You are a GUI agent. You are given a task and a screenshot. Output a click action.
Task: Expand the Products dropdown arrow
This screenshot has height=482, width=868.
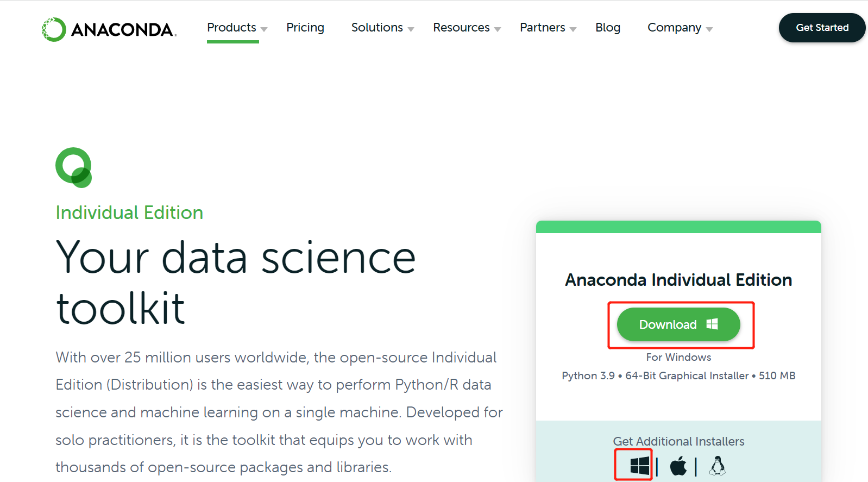pyautogui.click(x=264, y=29)
